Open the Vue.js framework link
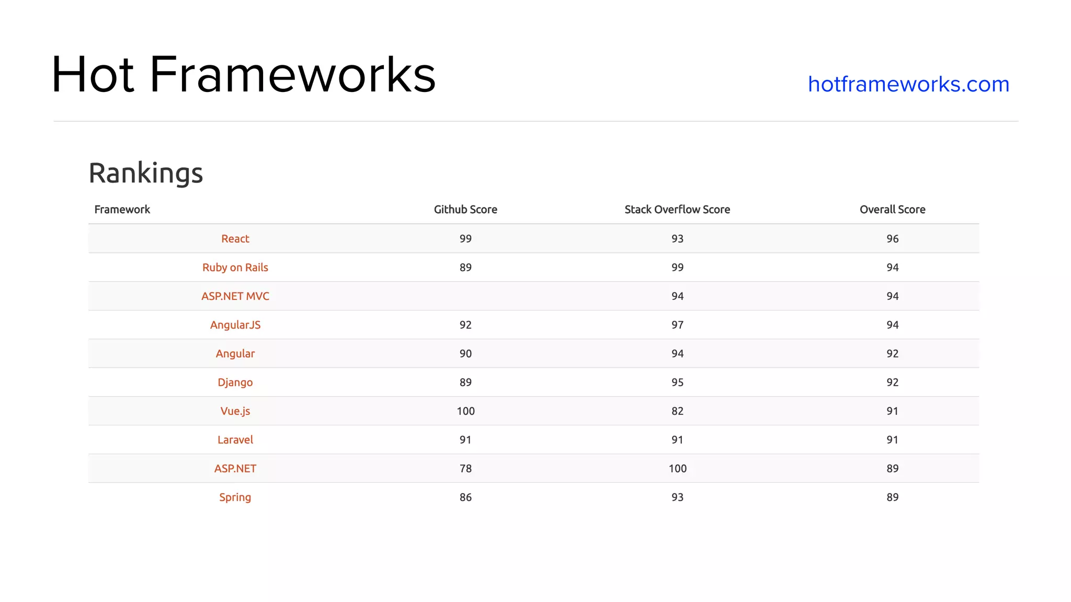Viewport: 1071px width, 602px height. tap(235, 411)
